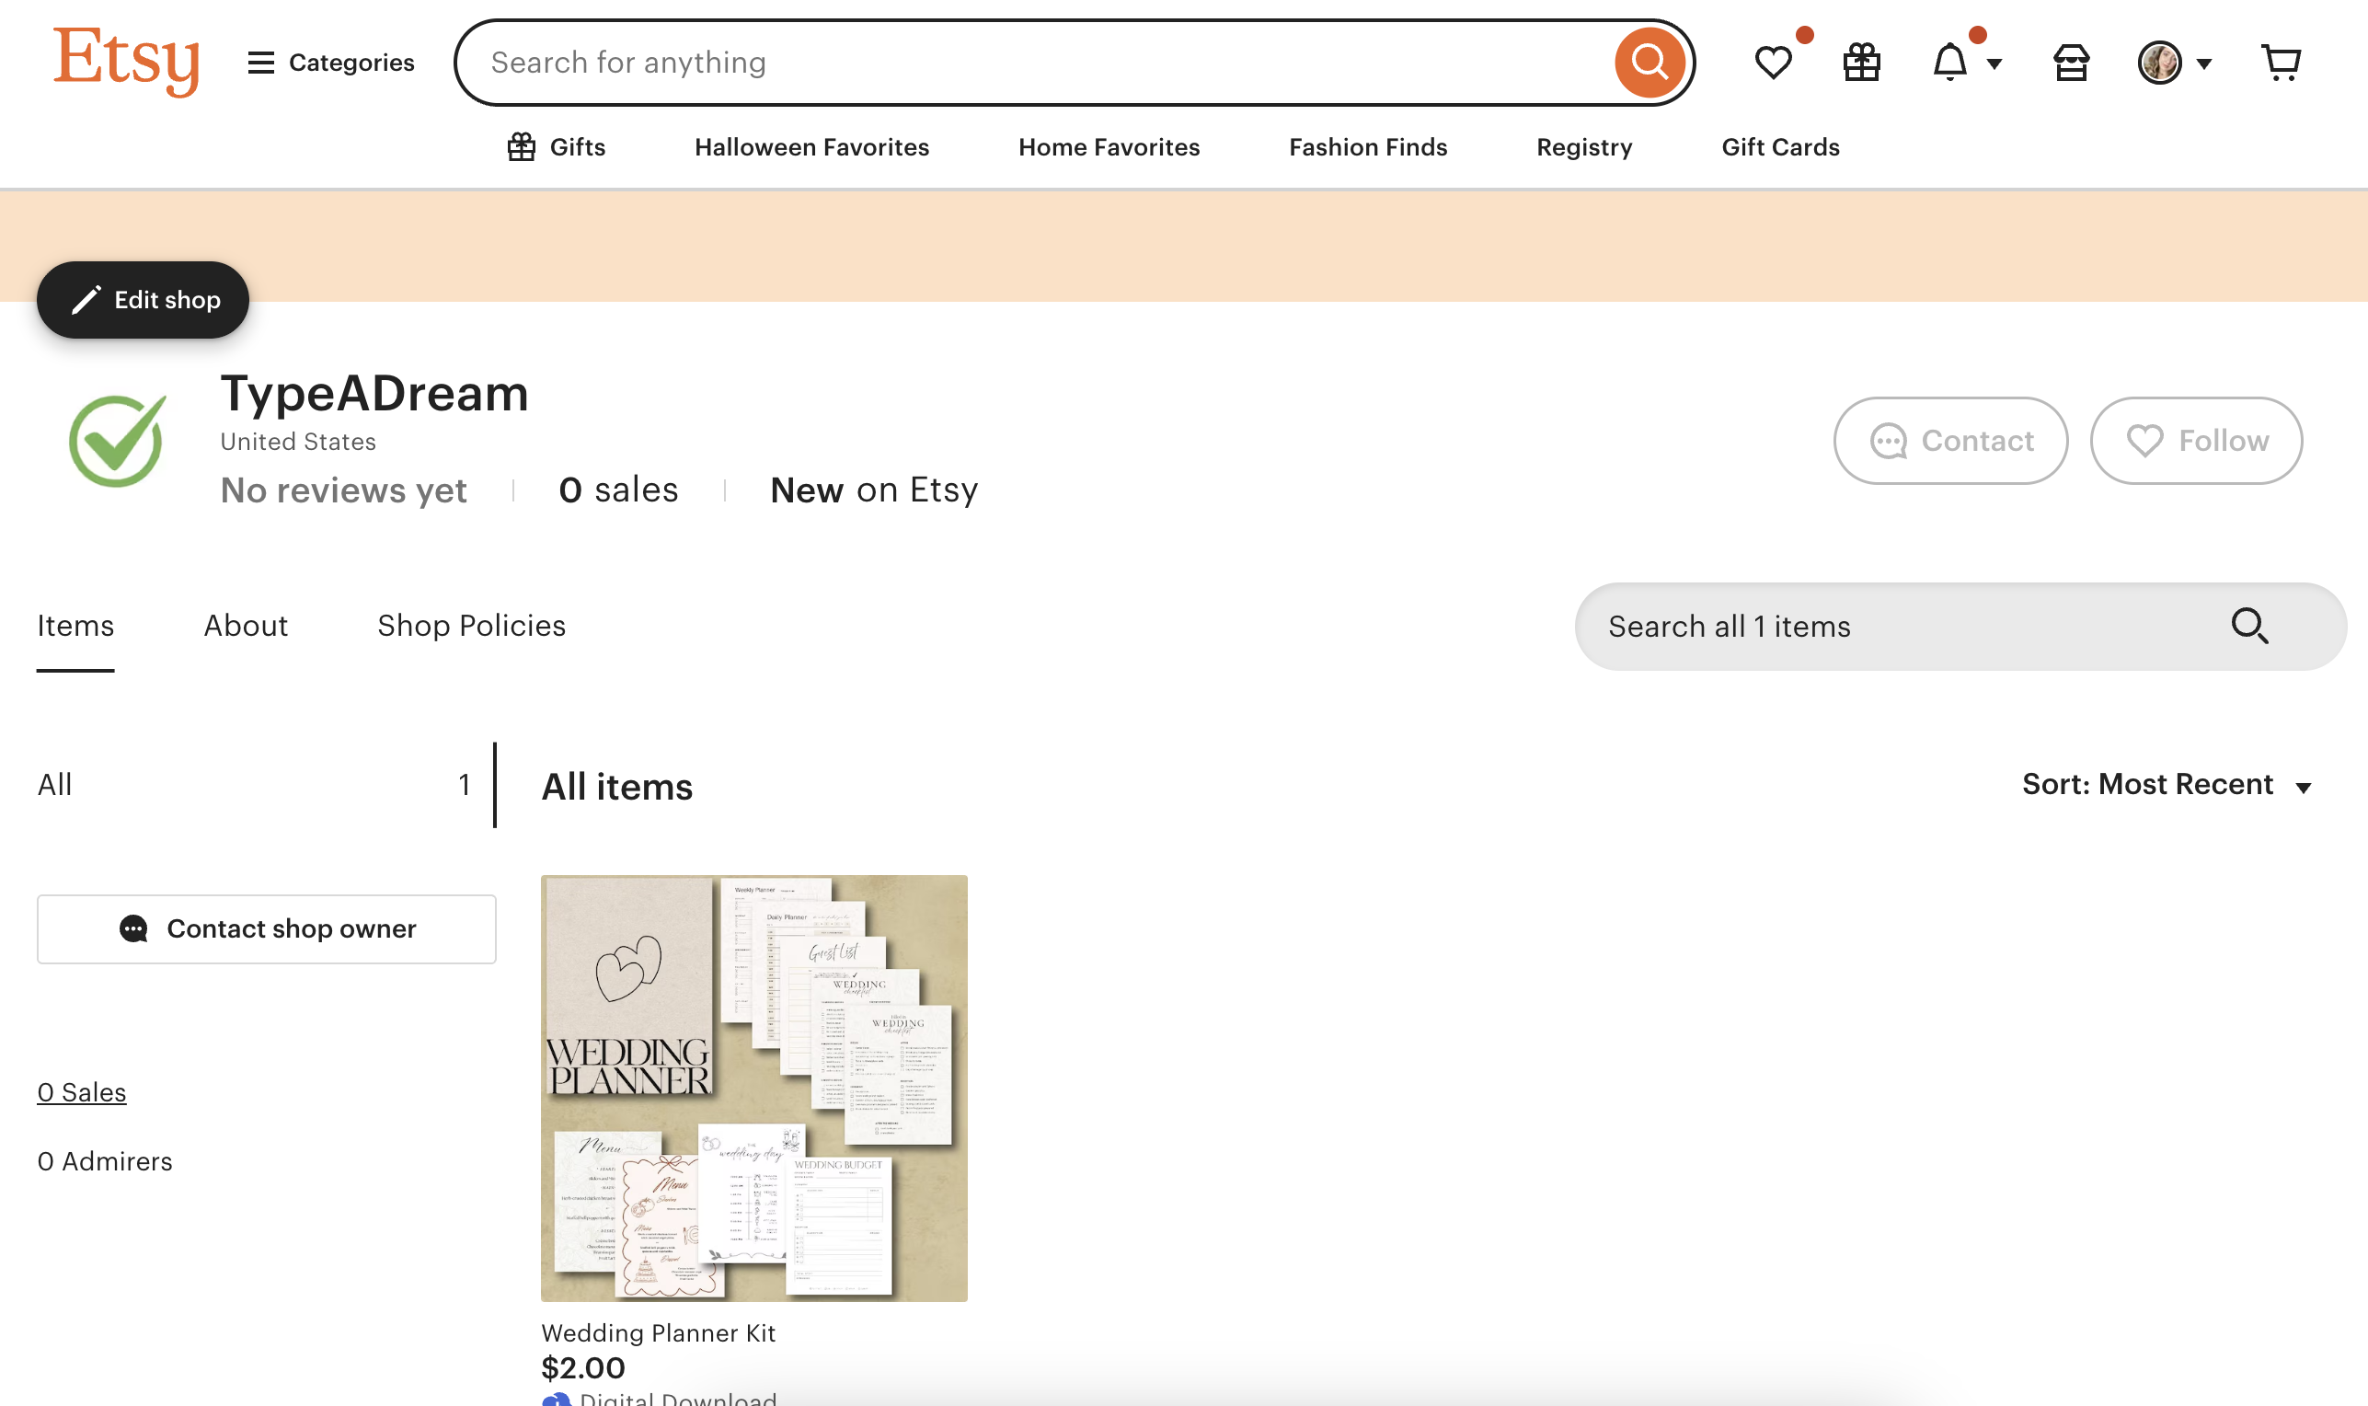Click the shop items search magnifier

pos(2249,627)
